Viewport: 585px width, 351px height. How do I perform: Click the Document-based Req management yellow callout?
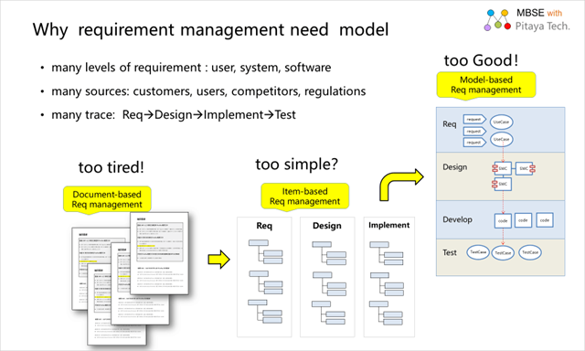(107, 200)
